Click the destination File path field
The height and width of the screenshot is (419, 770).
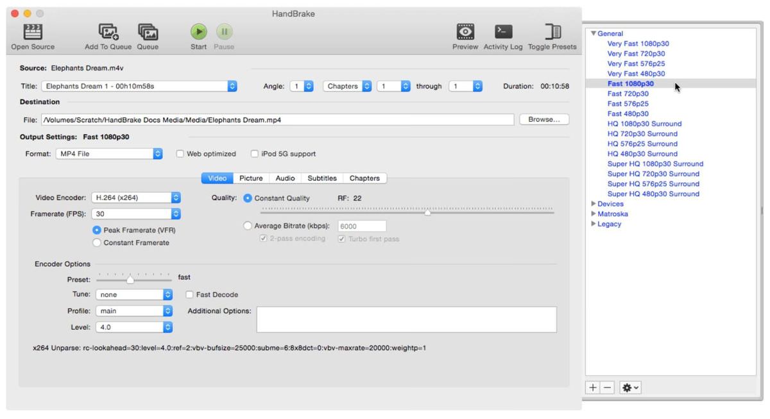tap(278, 119)
